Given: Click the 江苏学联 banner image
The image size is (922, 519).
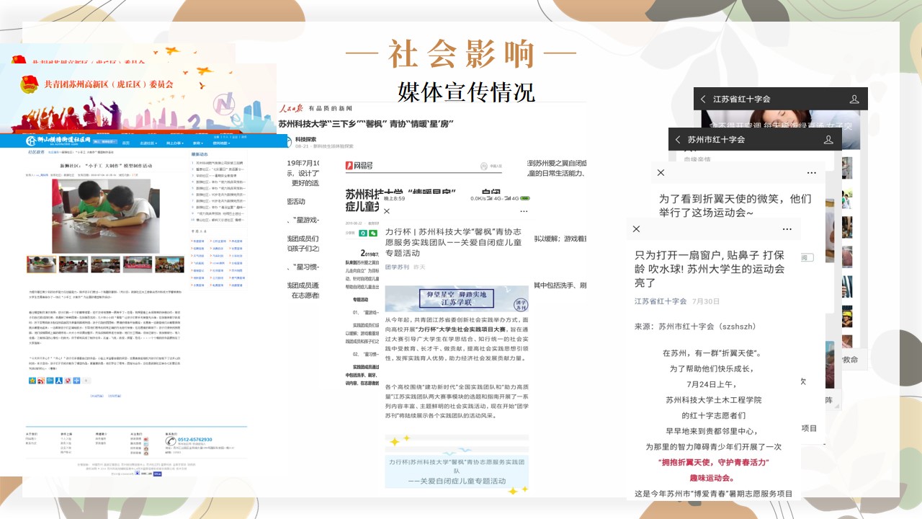Looking at the screenshot, I should [457, 299].
